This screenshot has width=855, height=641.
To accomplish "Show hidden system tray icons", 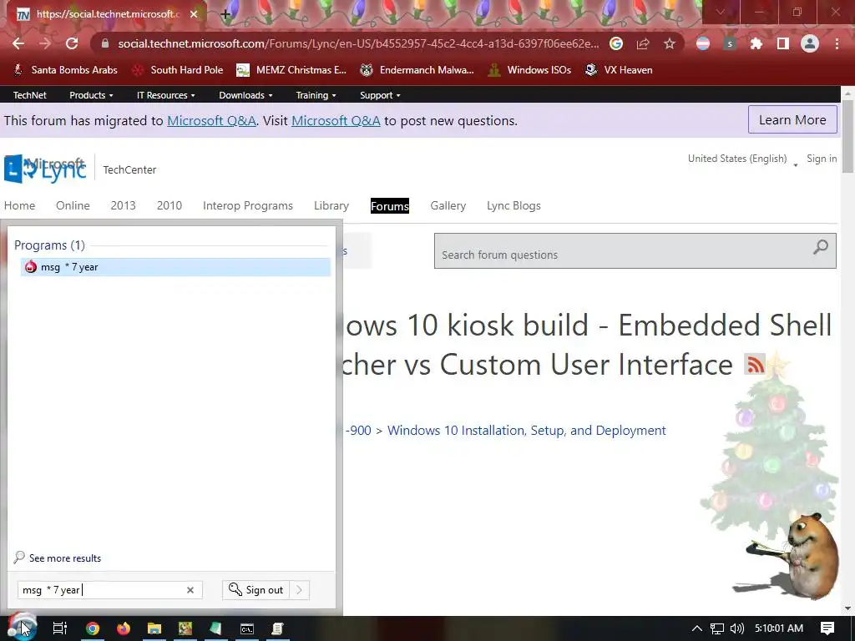I will [x=697, y=628].
